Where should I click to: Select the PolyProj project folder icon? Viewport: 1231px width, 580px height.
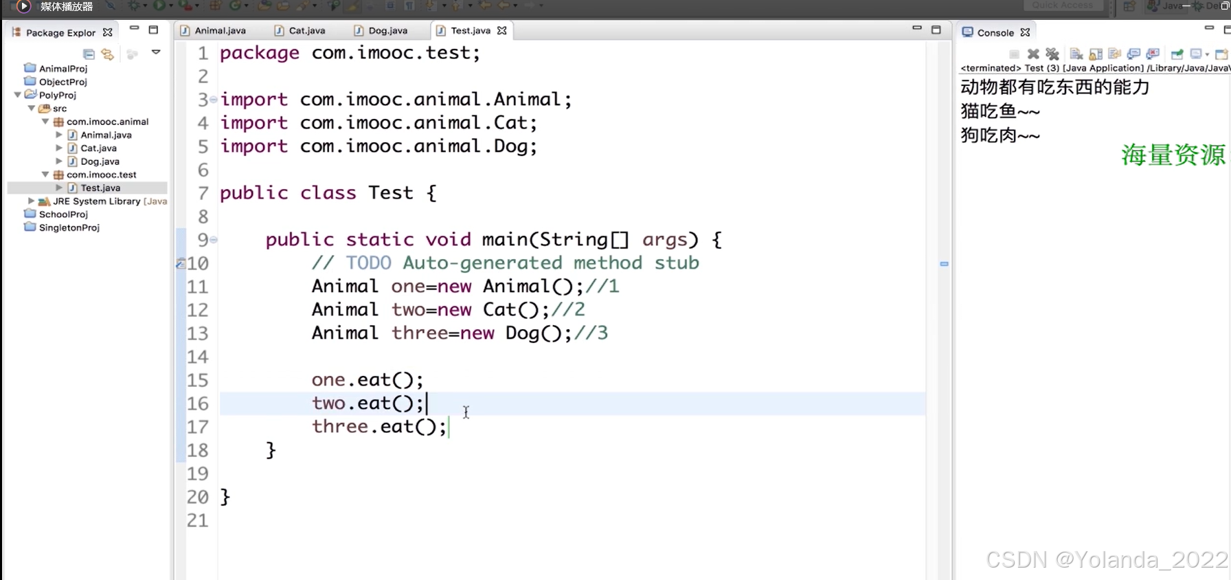(x=30, y=95)
